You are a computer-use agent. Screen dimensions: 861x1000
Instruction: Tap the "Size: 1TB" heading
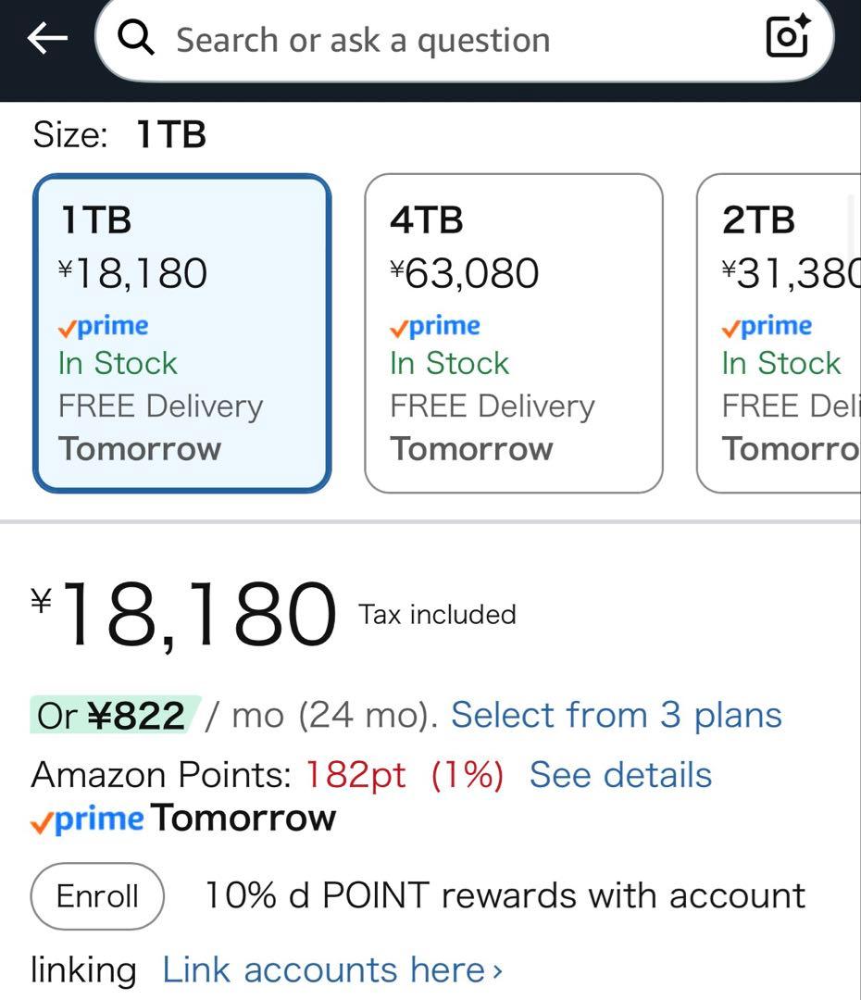tap(119, 135)
